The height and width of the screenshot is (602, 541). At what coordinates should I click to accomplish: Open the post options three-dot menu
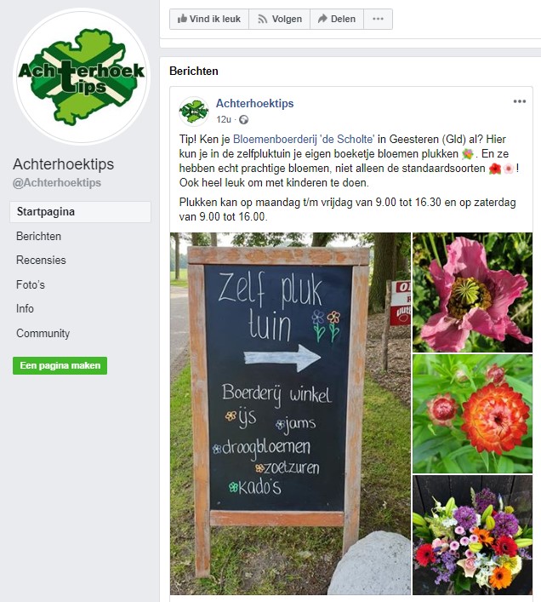click(520, 101)
